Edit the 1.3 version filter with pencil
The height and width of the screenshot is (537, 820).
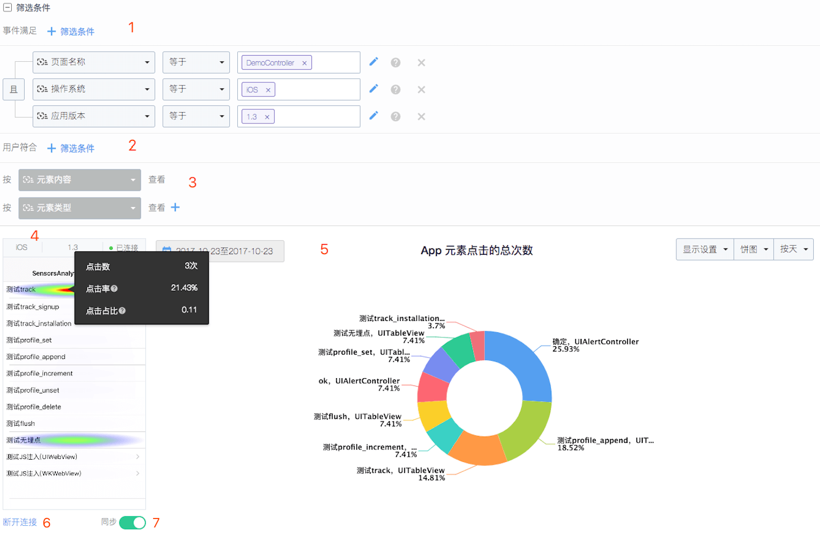point(374,116)
